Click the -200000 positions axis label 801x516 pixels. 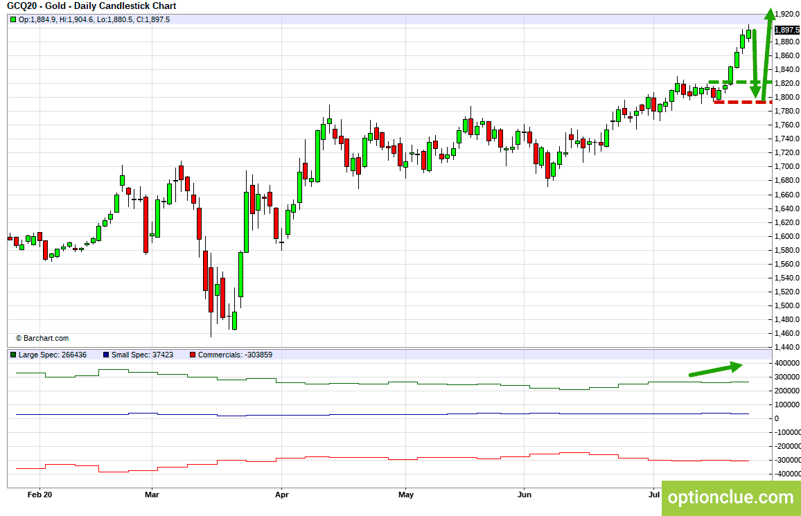point(787,446)
